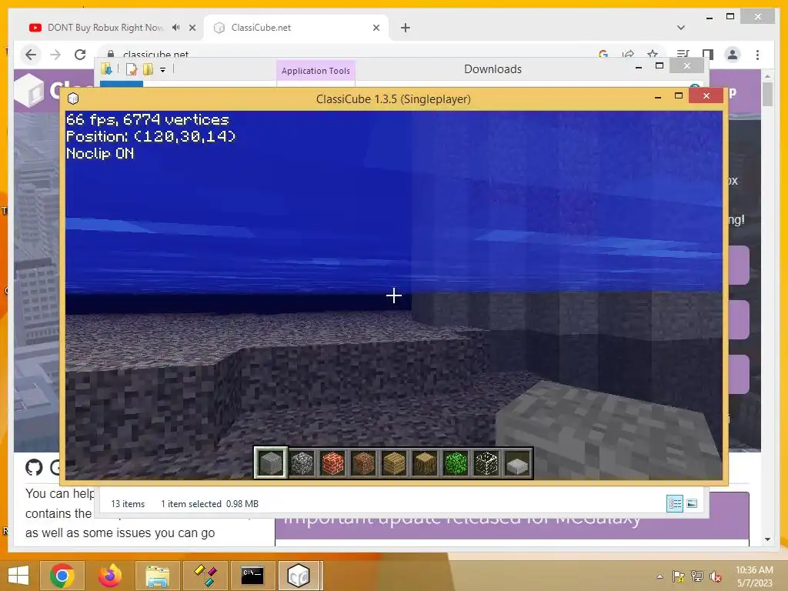The height and width of the screenshot is (591, 788).
Task: Click Properties icon in Downloads quick access toolbar
Action: 132,69
